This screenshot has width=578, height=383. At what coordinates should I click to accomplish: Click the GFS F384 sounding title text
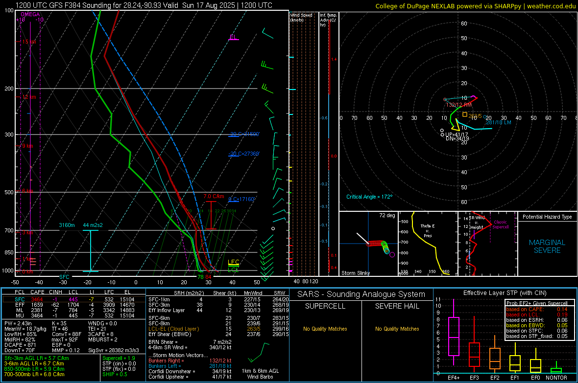144,5
